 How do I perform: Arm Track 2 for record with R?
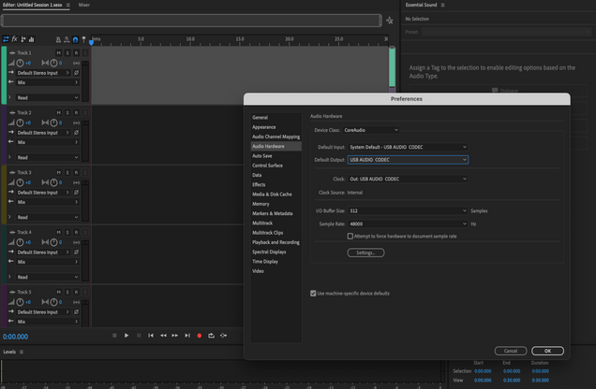[x=76, y=112]
